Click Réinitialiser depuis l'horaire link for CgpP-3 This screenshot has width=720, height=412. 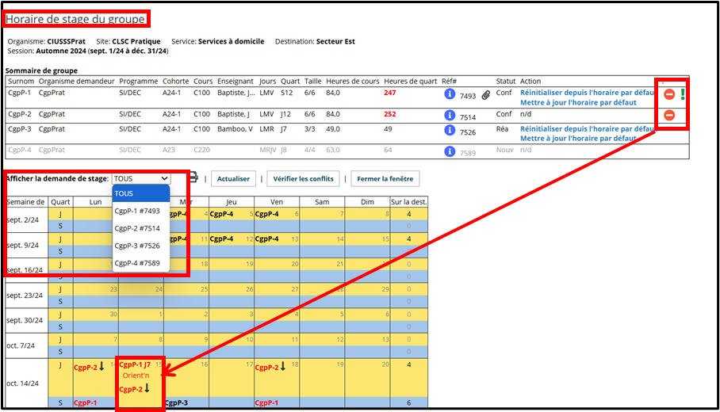pyautogui.click(x=588, y=129)
